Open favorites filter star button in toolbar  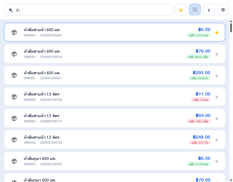(x=181, y=10)
